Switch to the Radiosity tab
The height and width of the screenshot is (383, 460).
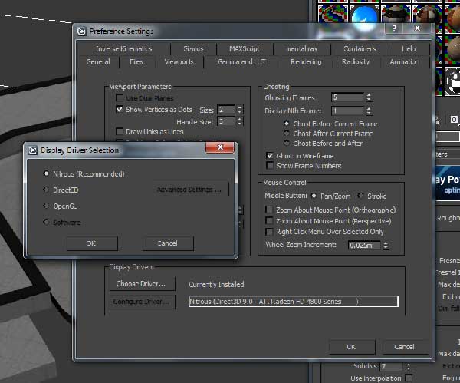coord(356,62)
